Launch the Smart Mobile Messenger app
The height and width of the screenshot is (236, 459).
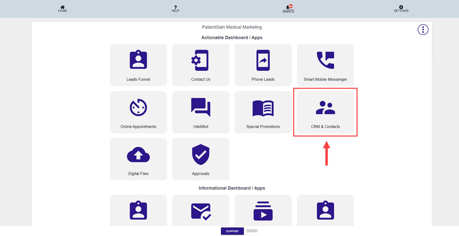coord(325,65)
